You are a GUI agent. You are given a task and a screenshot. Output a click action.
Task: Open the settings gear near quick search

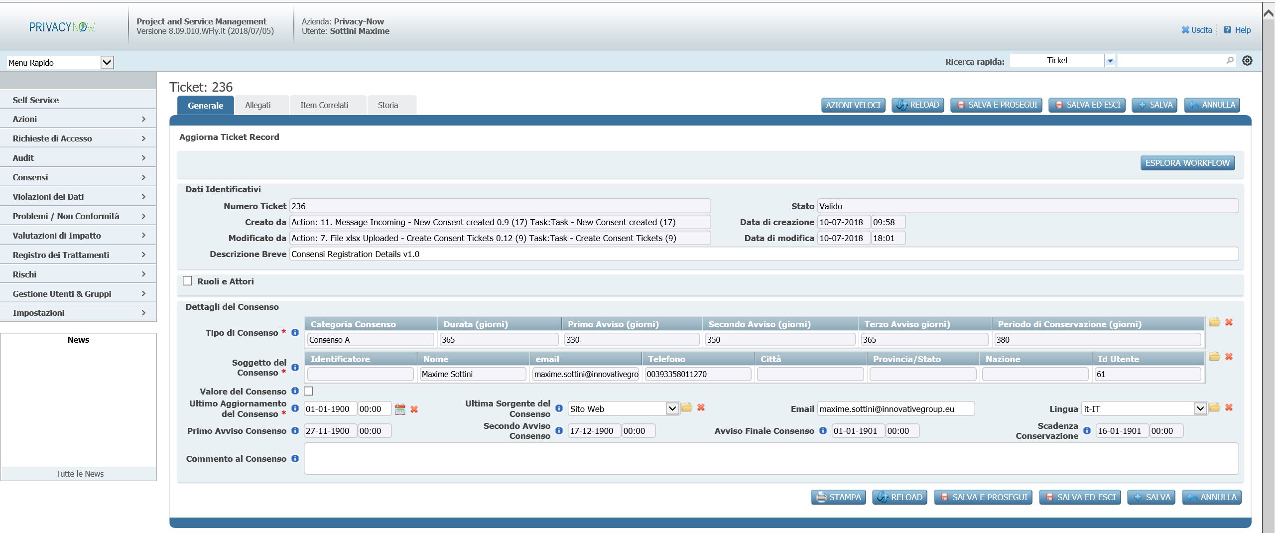coord(1247,61)
